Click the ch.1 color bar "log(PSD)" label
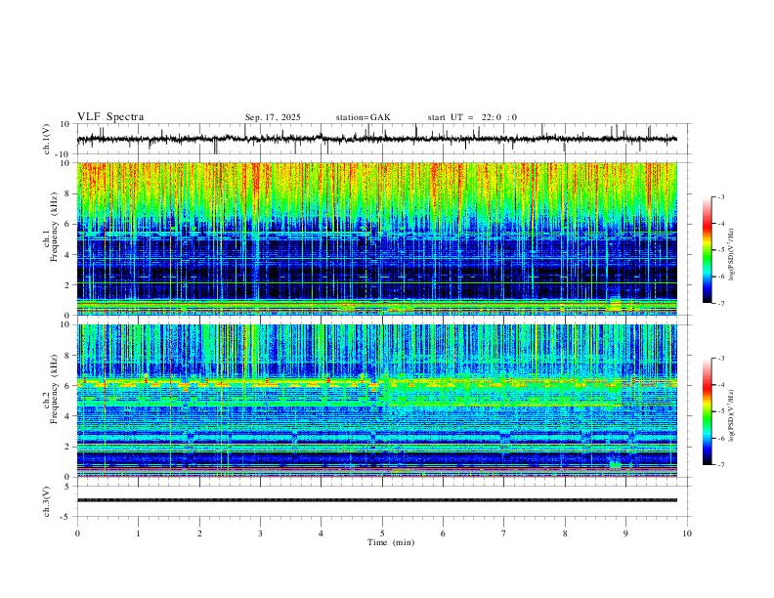 (731, 255)
